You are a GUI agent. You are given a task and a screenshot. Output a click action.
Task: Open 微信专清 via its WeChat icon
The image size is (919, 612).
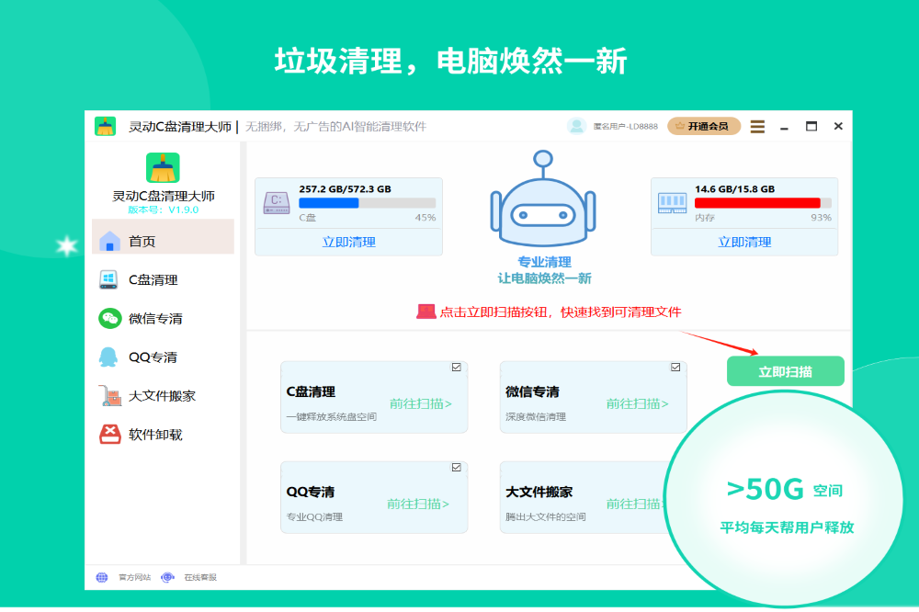pos(110,319)
